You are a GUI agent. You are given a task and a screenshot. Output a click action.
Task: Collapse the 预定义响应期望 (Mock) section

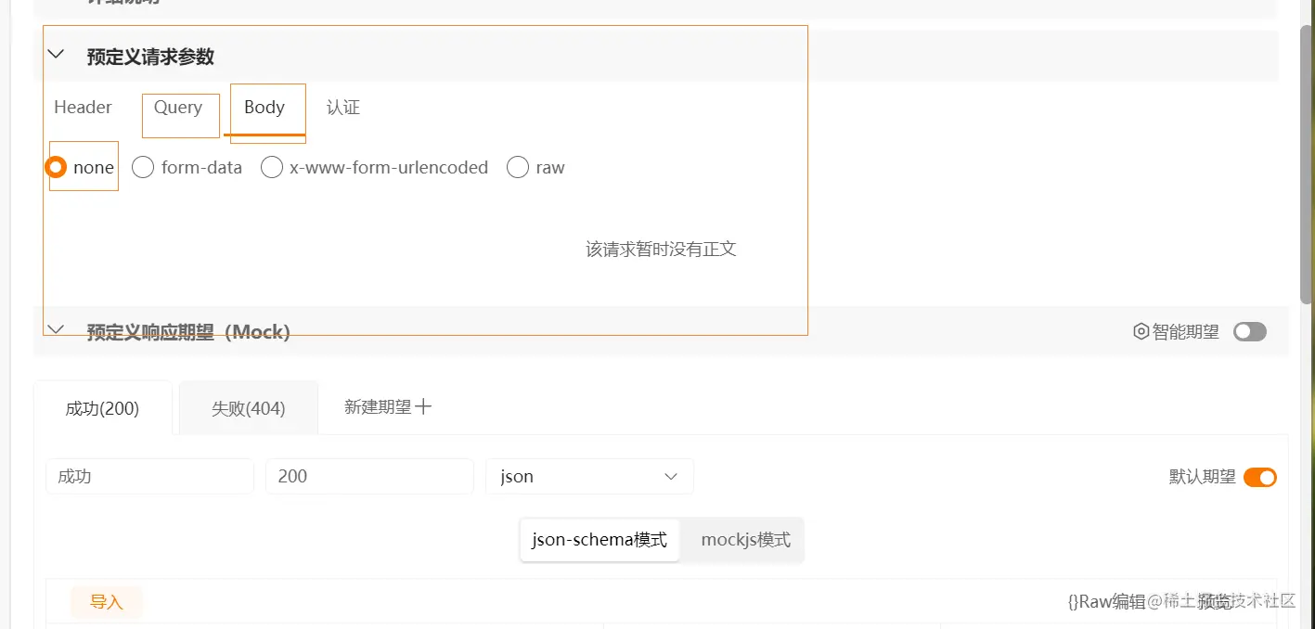[56, 329]
